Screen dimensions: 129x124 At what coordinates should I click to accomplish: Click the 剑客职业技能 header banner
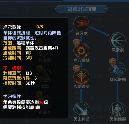pyautogui.click(x=82, y=9)
